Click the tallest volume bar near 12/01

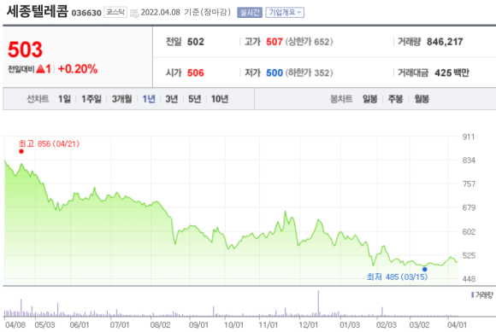tap(318, 303)
